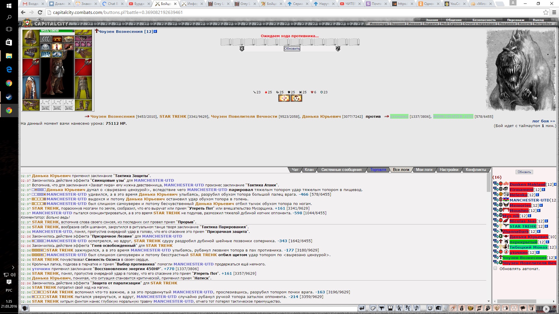The height and width of the screenshot is (314, 559).
Task: Open the Мой Скролл menu link
Action: tap(451, 24)
